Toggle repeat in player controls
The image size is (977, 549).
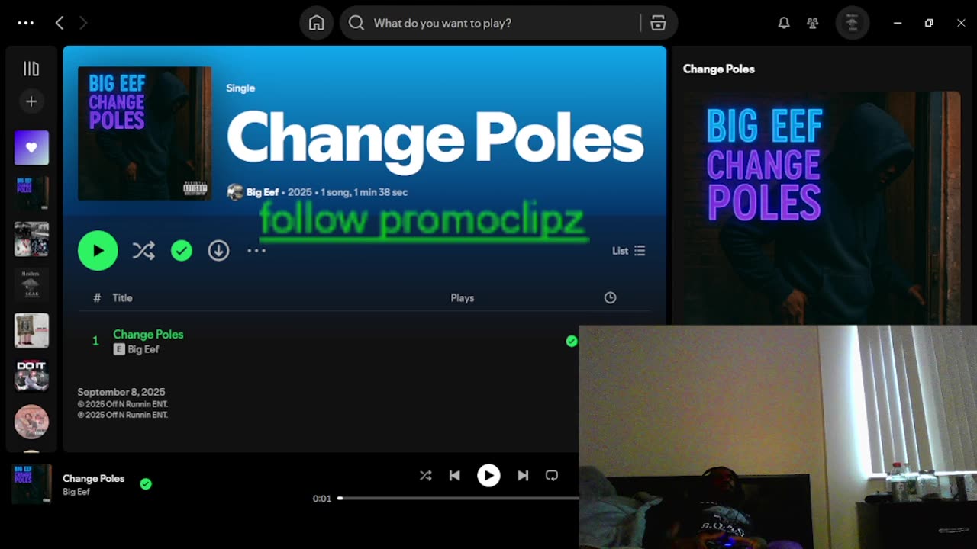[x=552, y=475]
